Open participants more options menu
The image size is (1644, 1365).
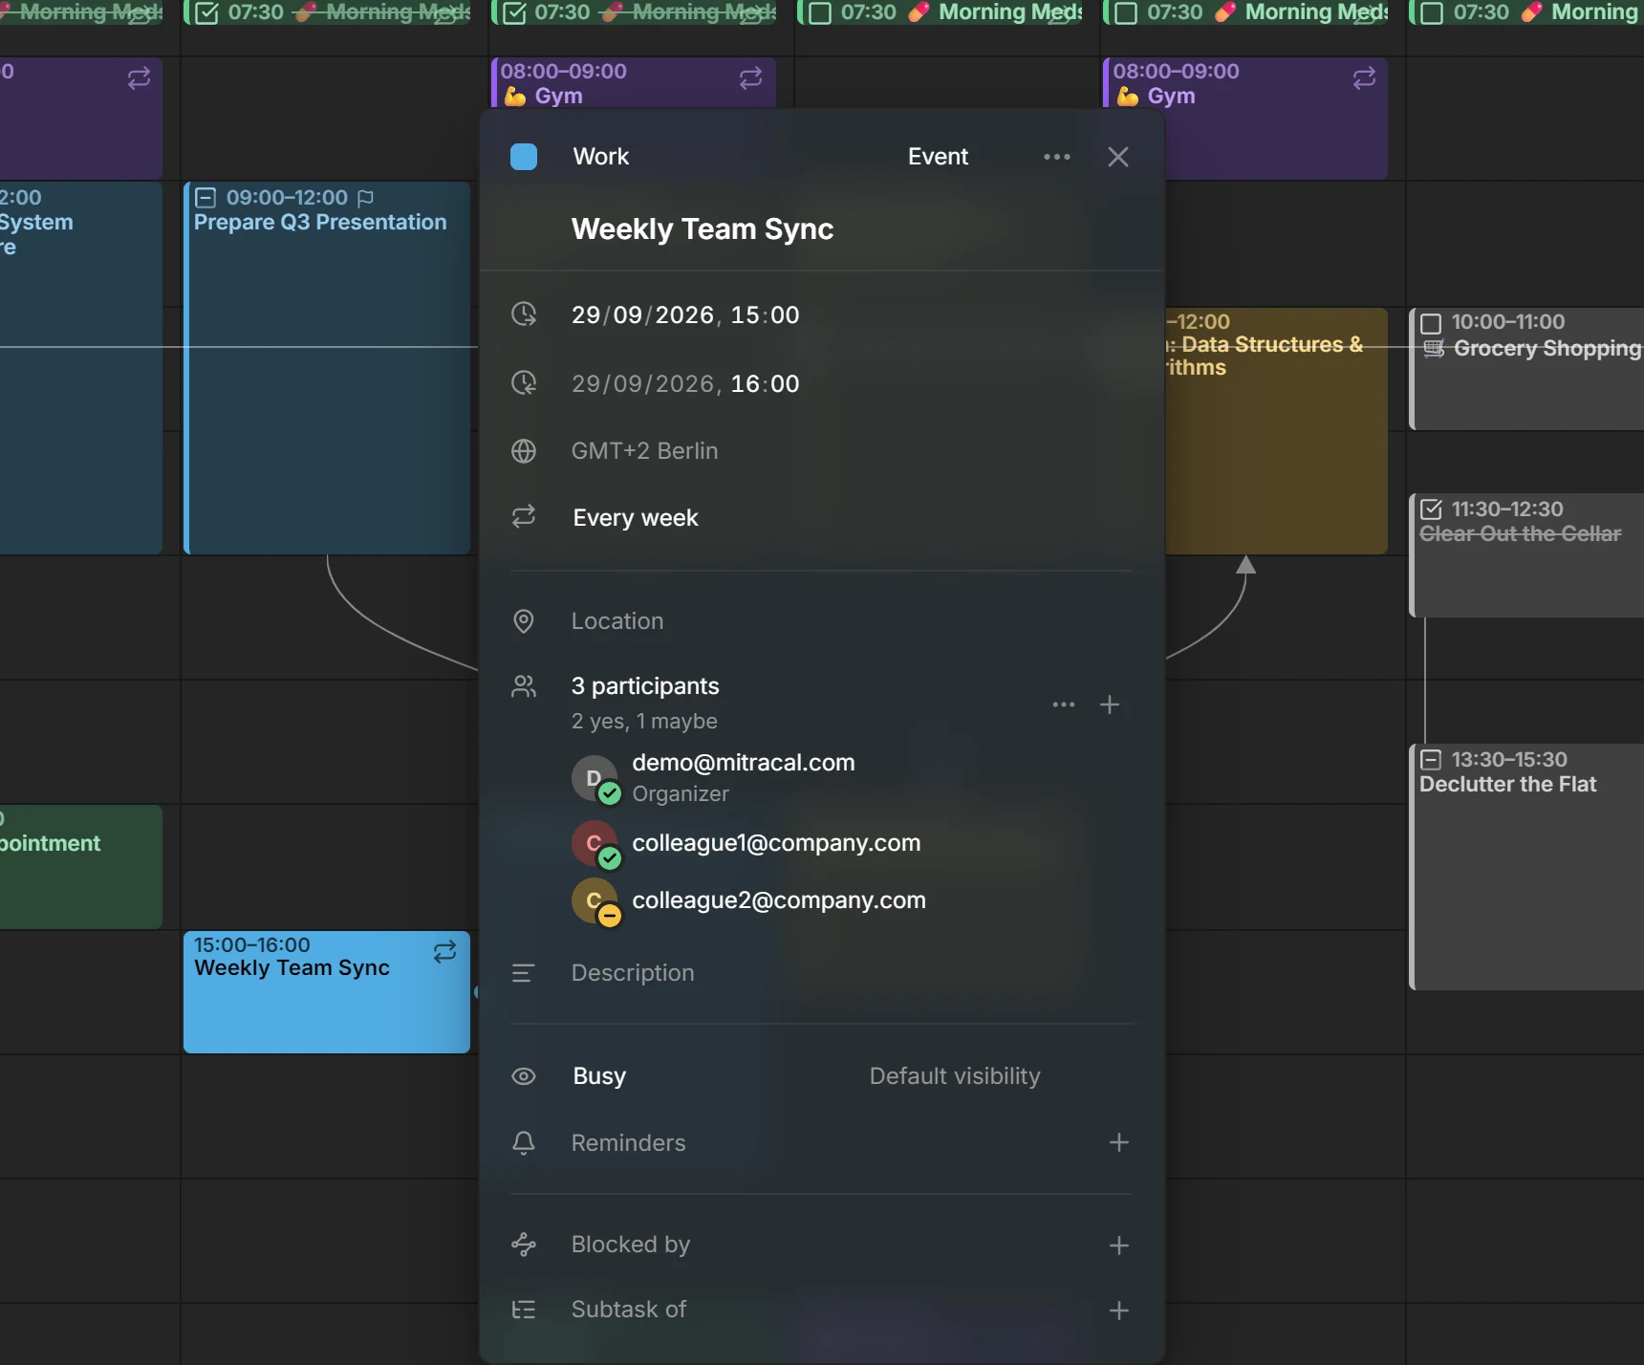click(x=1064, y=704)
